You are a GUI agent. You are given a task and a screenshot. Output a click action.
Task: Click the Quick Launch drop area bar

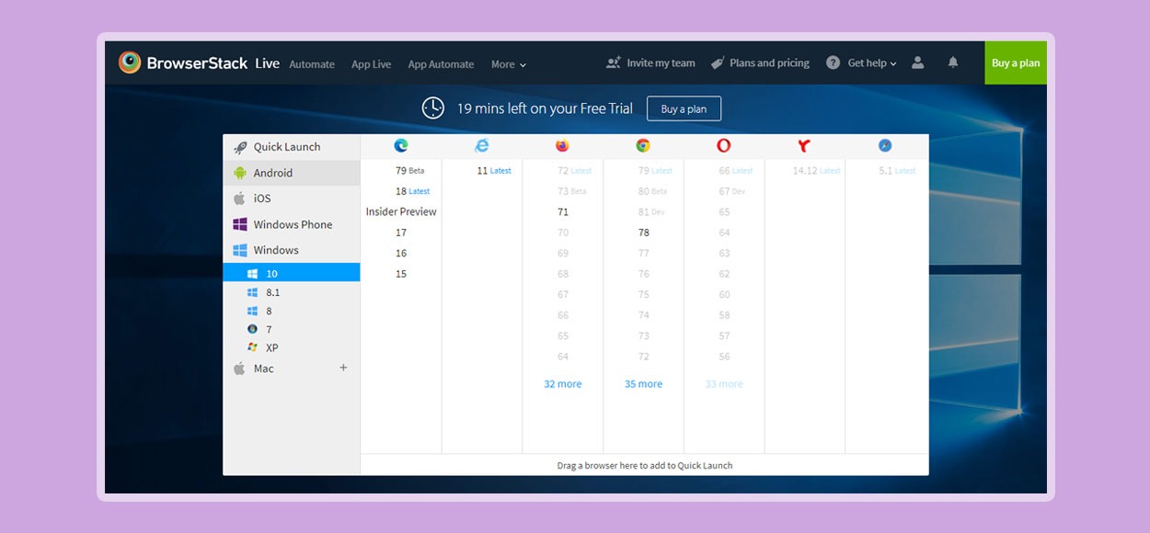(x=644, y=465)
